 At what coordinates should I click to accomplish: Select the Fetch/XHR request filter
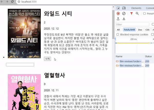tap(129, 30)
